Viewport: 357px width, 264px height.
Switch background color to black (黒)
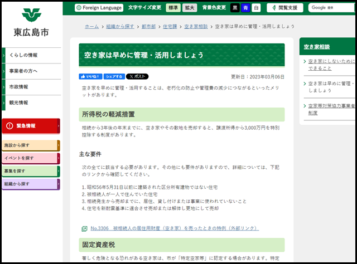[235, 8]
